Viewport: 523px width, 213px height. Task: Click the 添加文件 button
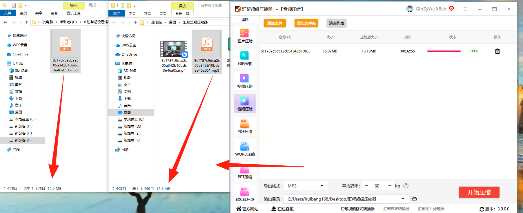pyautogui.click(x=275, y=23)
